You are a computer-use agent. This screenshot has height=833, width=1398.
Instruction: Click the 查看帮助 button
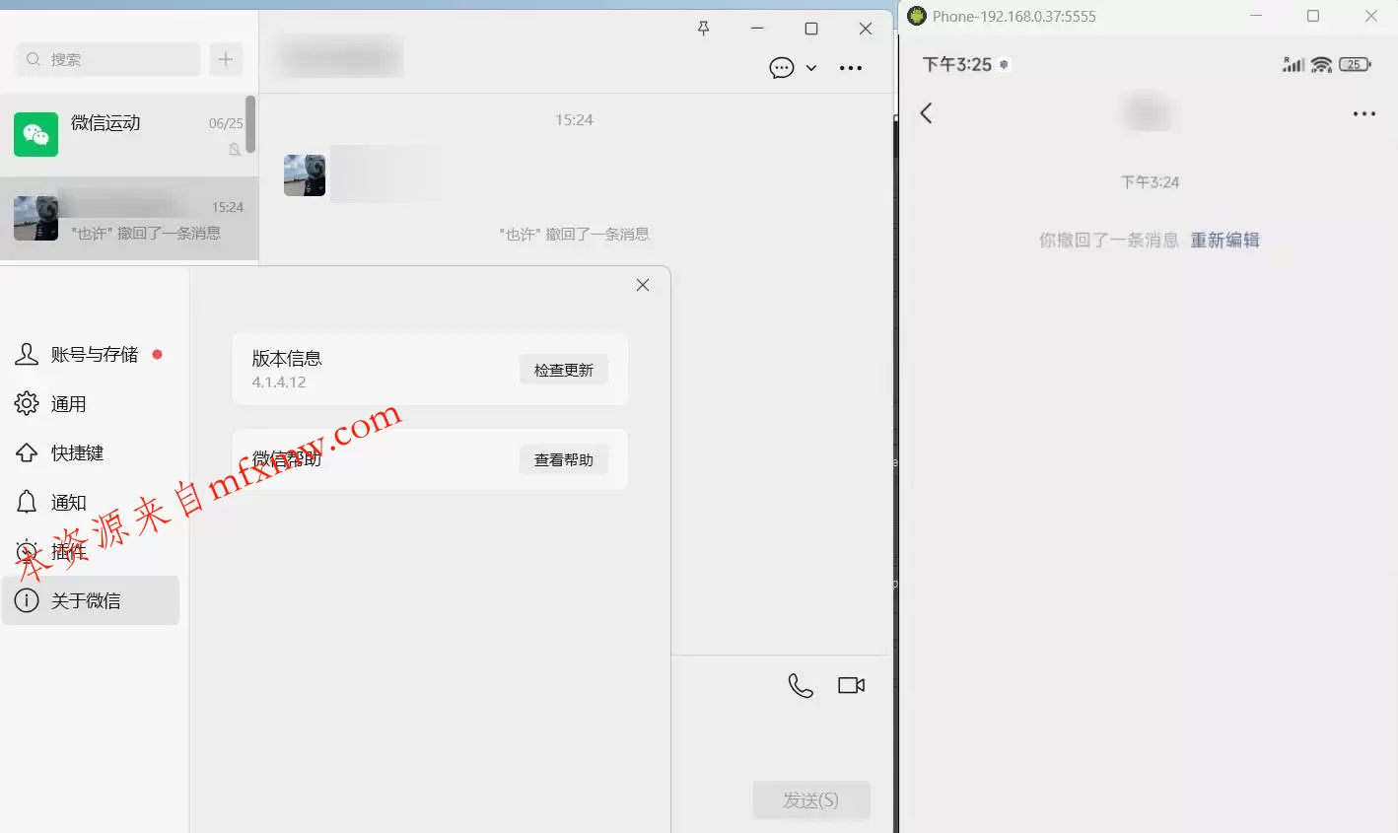point(564,459)
